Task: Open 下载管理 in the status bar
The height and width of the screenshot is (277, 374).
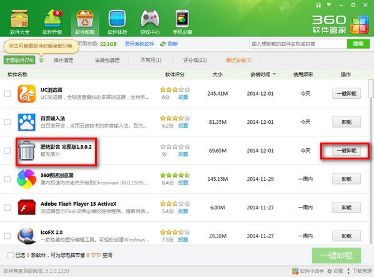Action: coord(359,271)
